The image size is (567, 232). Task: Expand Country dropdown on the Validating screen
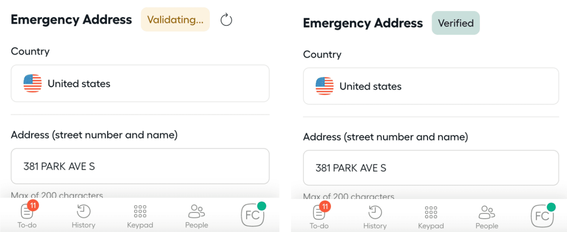[x=140, y=83]
